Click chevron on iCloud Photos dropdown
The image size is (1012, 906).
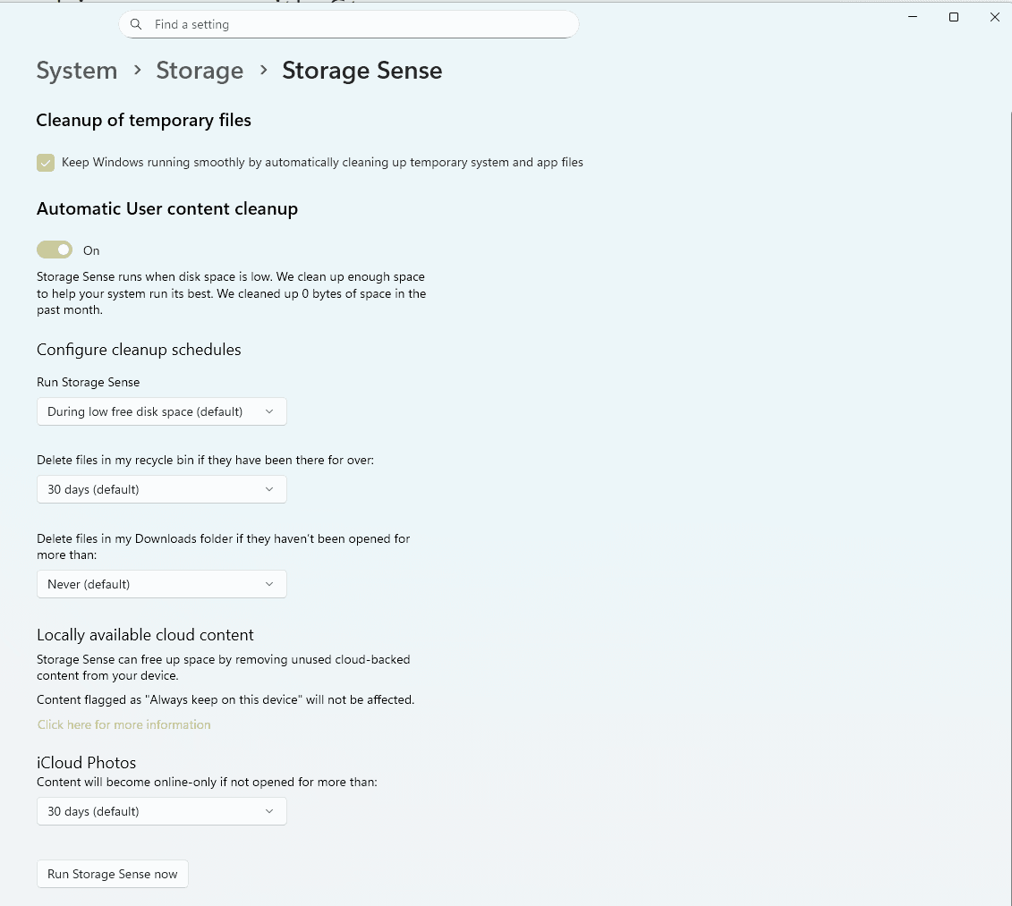(x=269, y=811)
